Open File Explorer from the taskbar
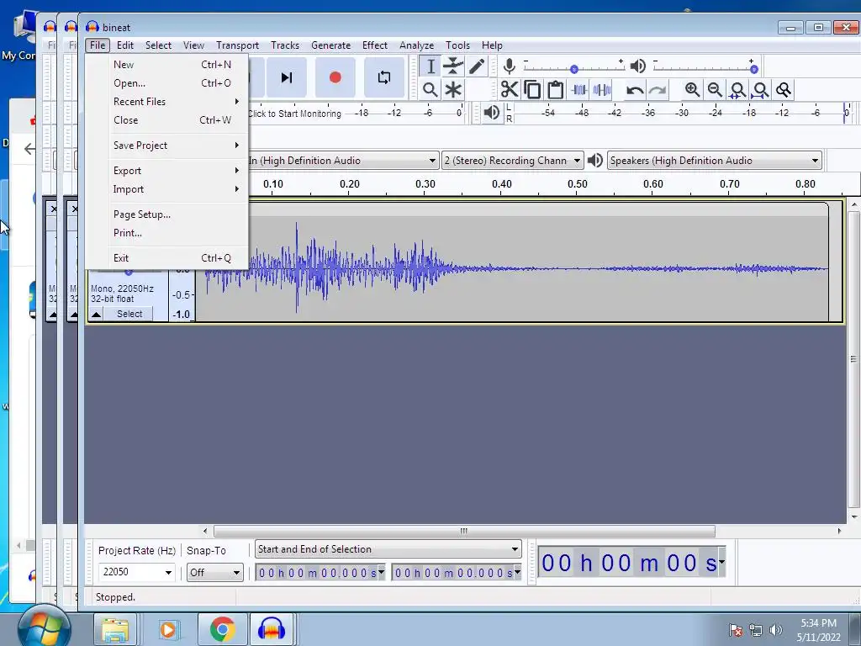The height and width of the screenshot is (646, 861). click(114, 629)
